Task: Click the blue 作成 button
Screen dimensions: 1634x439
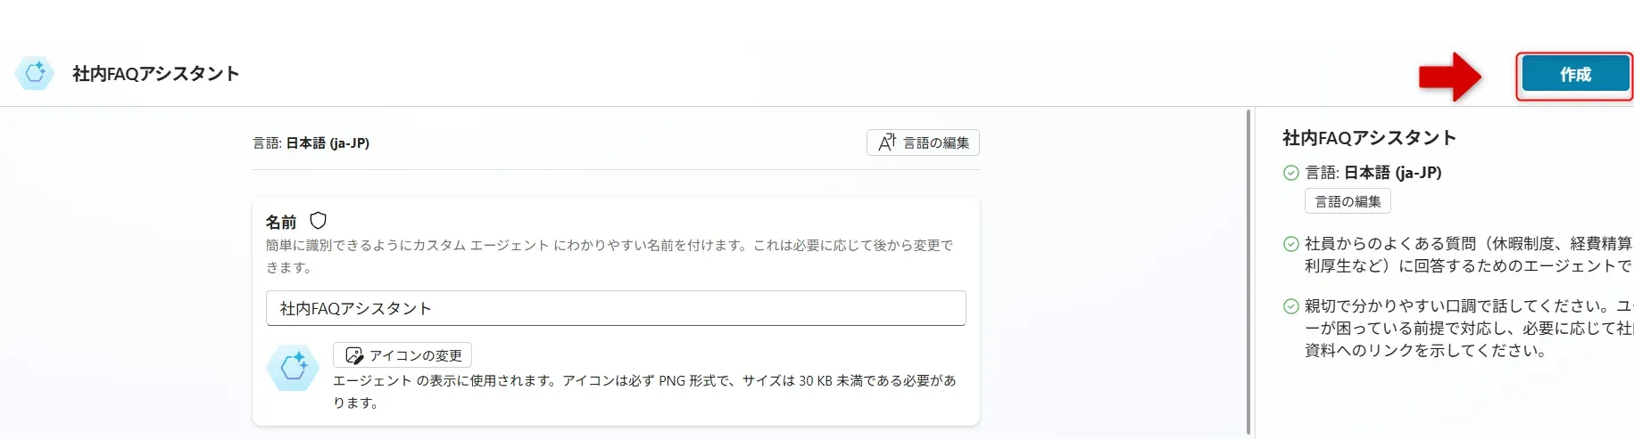Action: click(1575, 75)
